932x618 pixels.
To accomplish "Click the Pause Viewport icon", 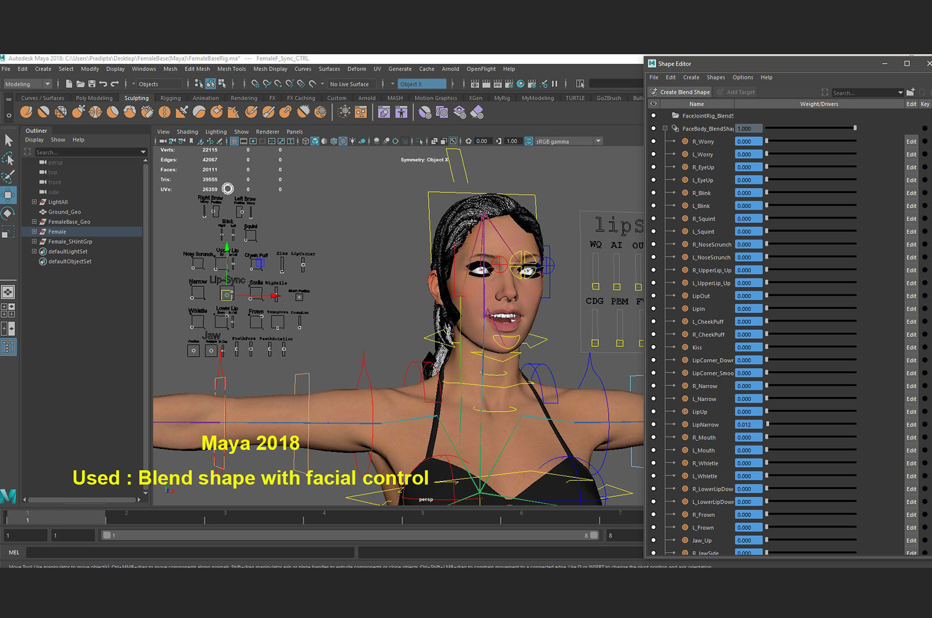I will (x=555, y=84).
